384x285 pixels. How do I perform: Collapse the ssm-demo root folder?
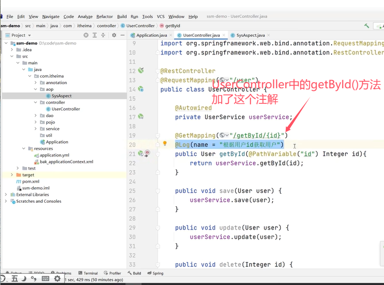click(x=6, y=43)
